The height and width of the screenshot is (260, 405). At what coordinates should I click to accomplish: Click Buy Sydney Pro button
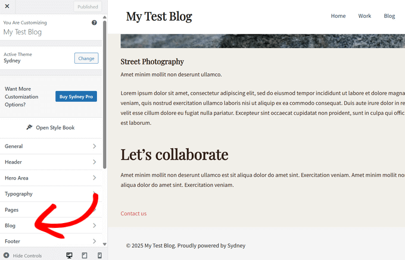point(76,96)
